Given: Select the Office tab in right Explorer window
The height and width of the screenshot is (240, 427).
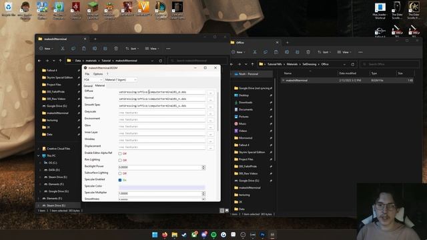Looking at the screenshot, I should 254,43.
